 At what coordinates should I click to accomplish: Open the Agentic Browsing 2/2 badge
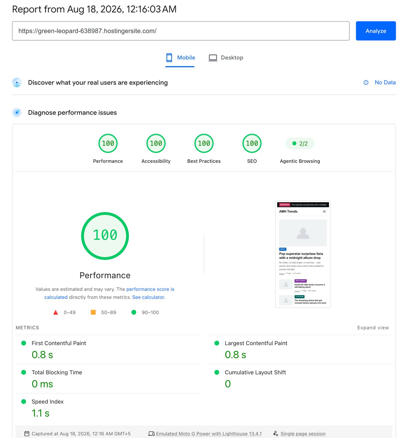tap(300, 143)
